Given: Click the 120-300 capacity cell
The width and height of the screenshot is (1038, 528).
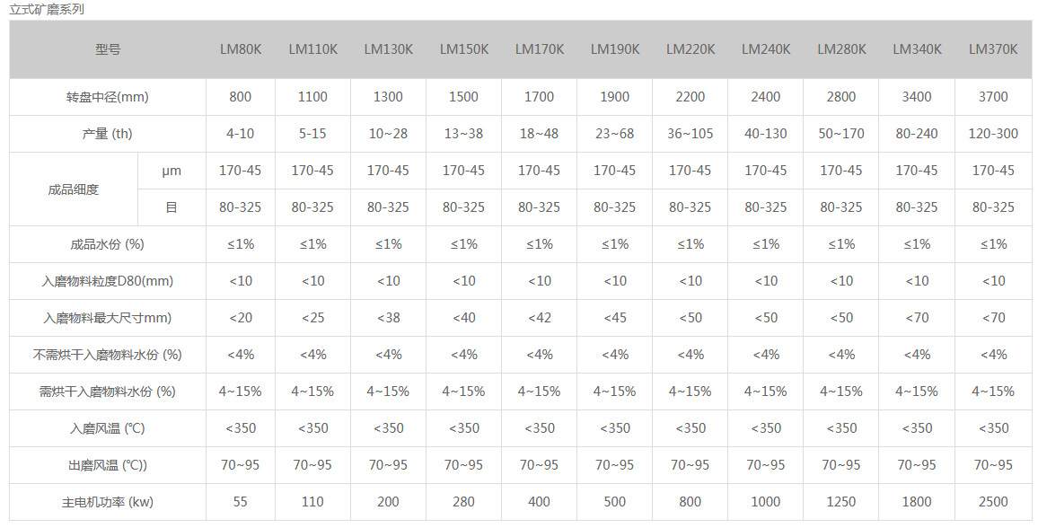Looking at the screenshot, I should (993, 134).
